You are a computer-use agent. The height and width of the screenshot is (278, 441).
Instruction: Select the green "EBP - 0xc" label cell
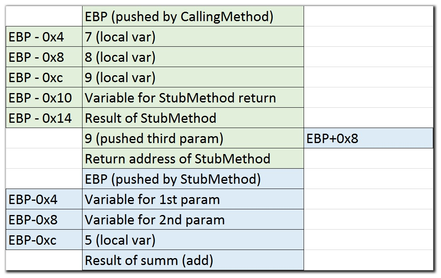(44, 78)
